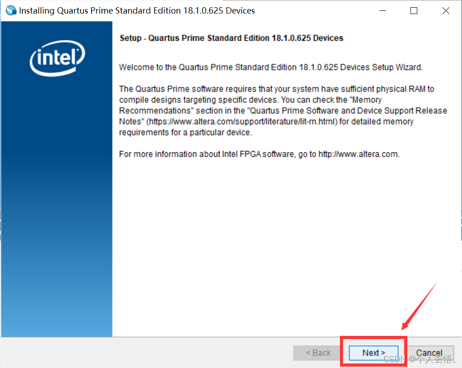Click the disabled < Back button

[x=318, y=353]
